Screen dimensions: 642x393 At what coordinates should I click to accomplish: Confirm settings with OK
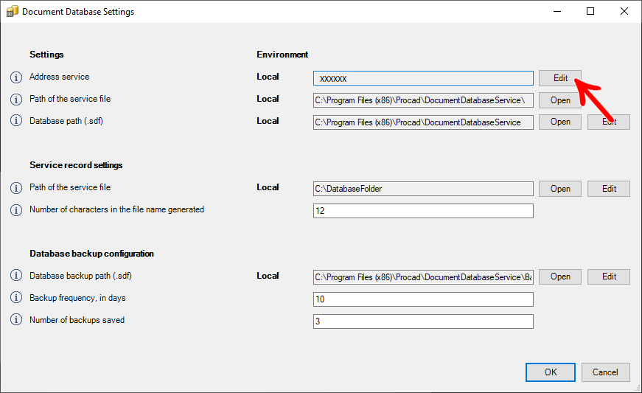point(551,372)
